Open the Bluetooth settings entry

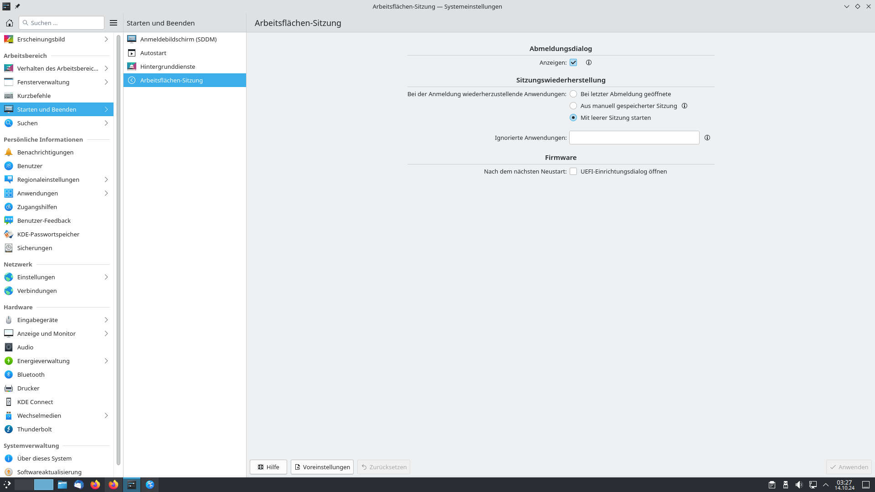[x=31, y=374]
